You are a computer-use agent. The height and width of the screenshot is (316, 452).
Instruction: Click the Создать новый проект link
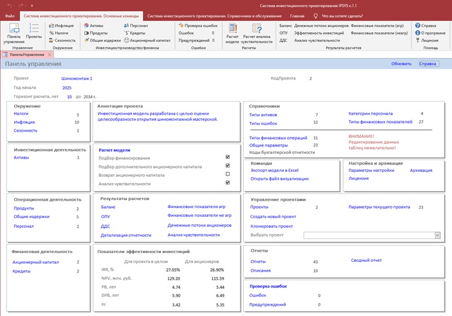tap(273, 216)
